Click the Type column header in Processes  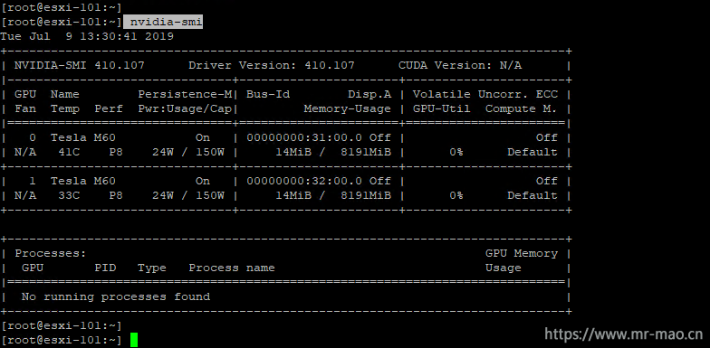click(152, 268)
